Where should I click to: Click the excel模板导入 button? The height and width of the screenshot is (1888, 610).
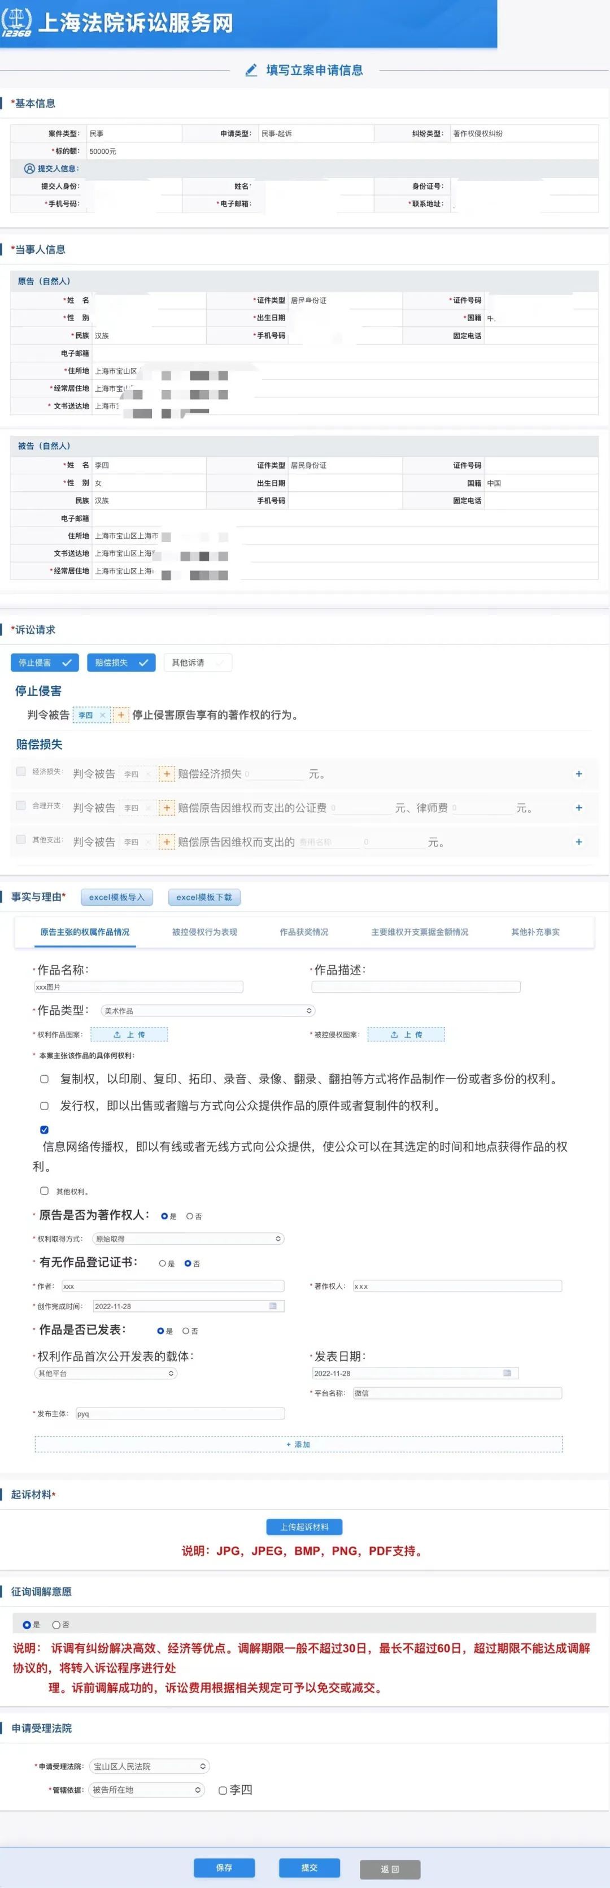point(116,897)
